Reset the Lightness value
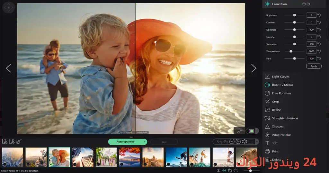 [319, 30]
